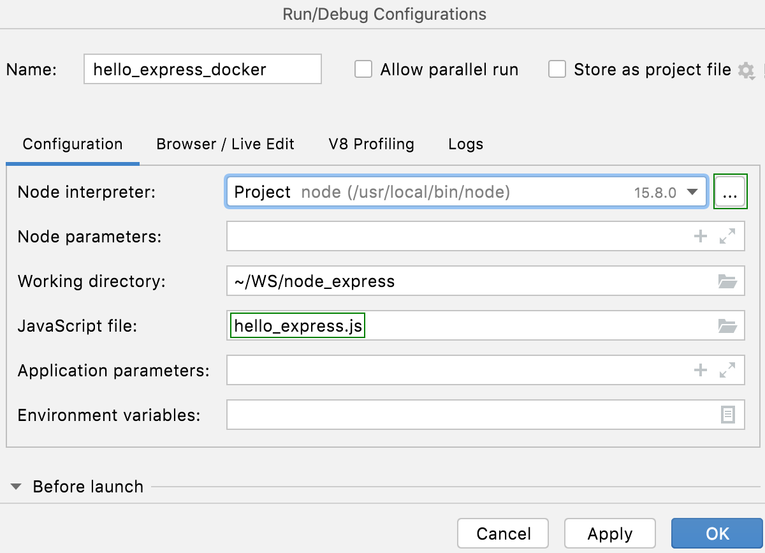This screenshot has width=765, height=553.
Task: Collapse the Before launch section
Action: 16,487
